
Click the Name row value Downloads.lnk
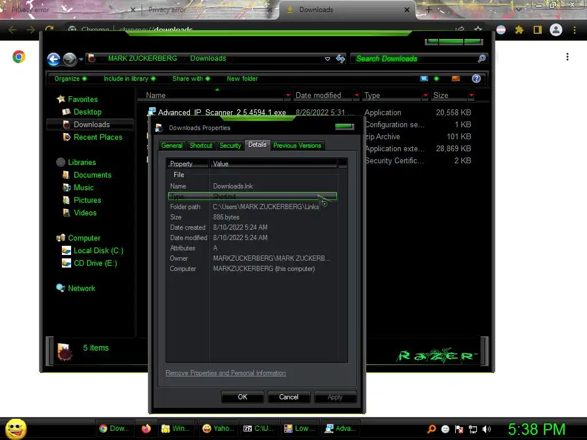(233, 186)
